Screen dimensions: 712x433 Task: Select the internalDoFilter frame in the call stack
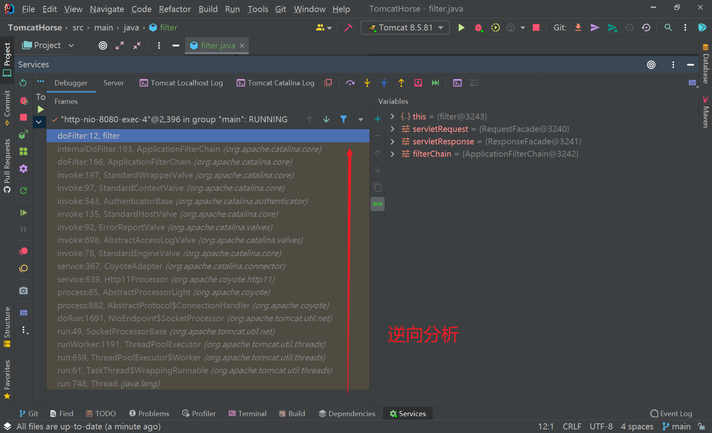pos(189,149)
